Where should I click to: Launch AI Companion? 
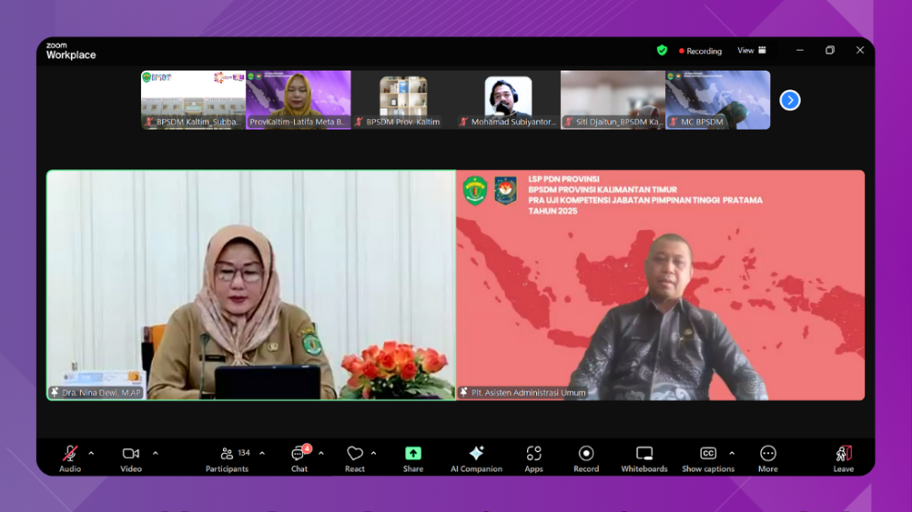[x=476, y=459]
